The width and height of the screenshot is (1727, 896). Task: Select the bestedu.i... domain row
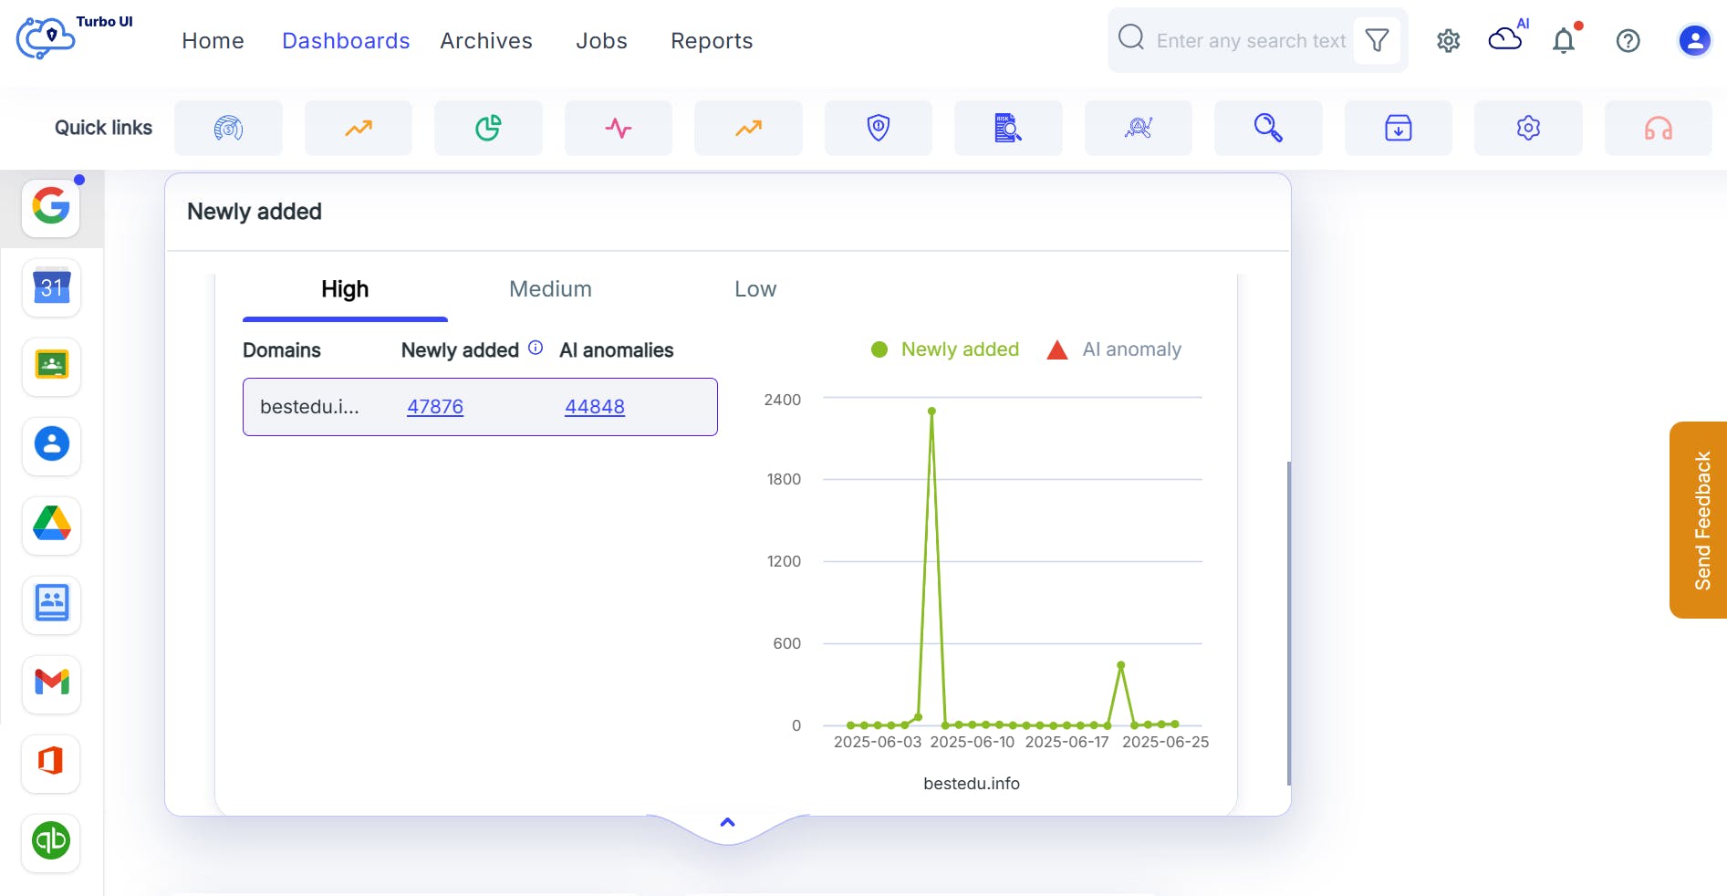tap(480, 407)
